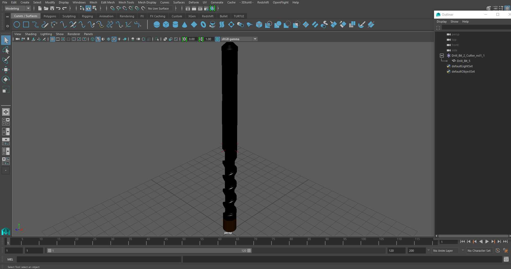
Task: Click the Open Scene folder icon
Action: (x=46, y=9)
